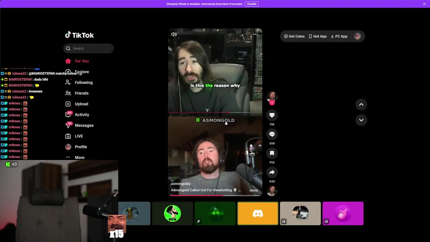Click Get Coins button
The width and height of the screenshot is (430, 242).
294,36
